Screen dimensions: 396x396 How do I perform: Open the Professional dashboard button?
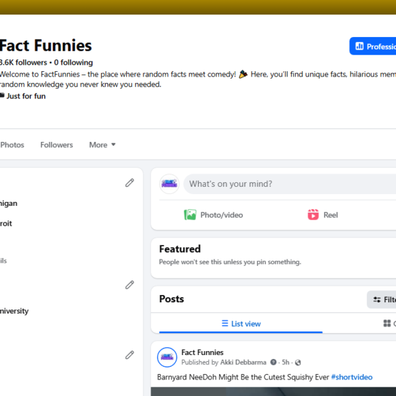point(373,46)
